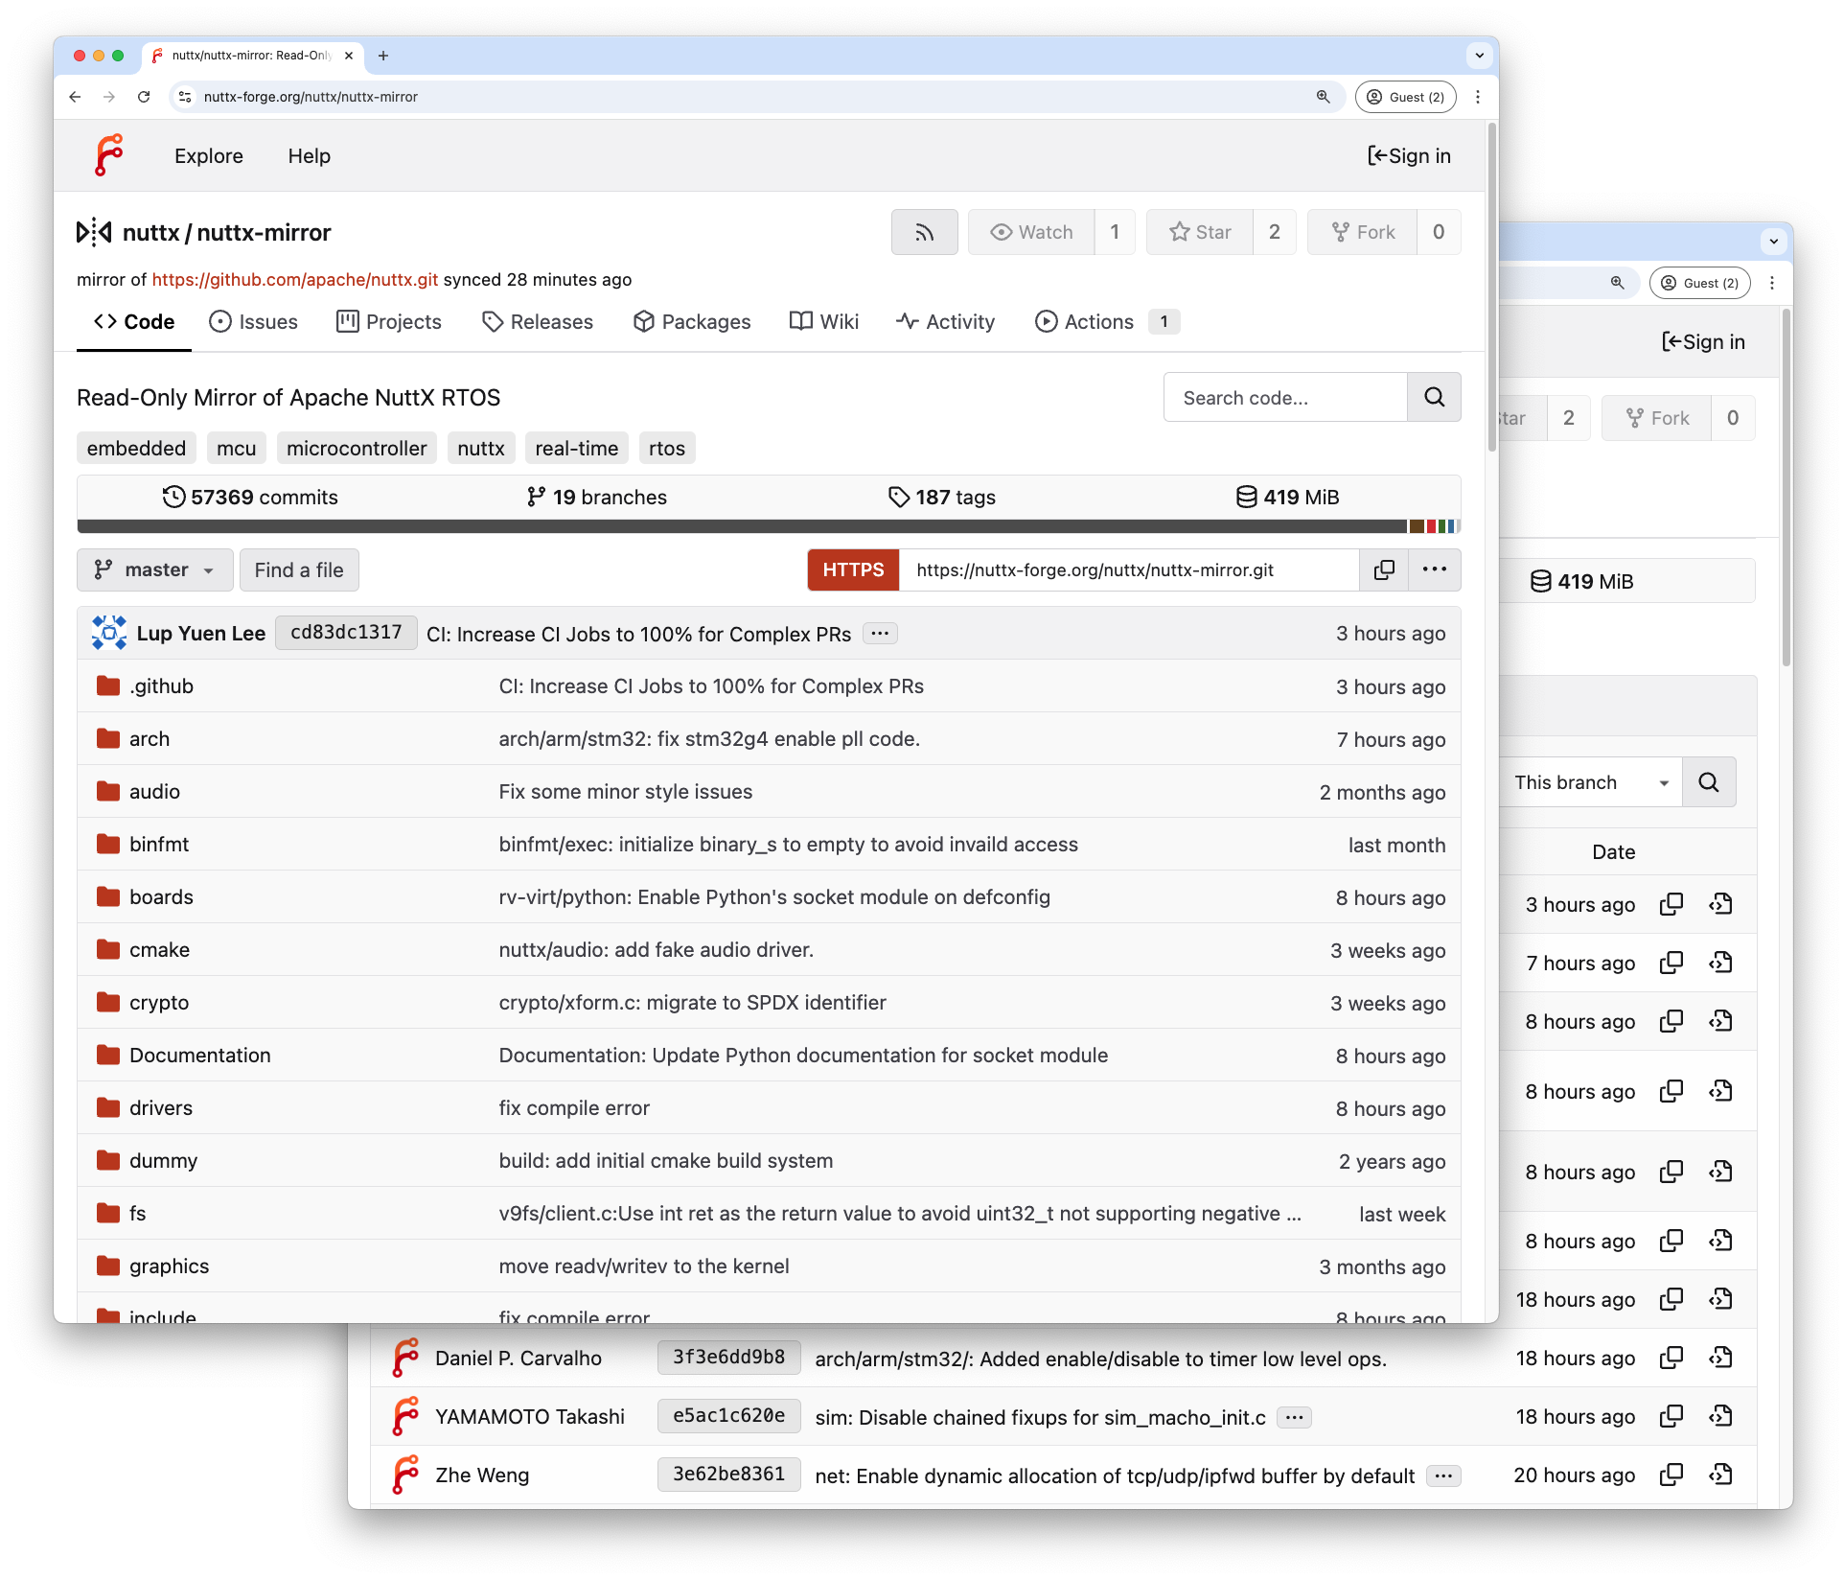
Task: View source at commit e5ac1c620e in back window
Action: pos(1721,1416)
